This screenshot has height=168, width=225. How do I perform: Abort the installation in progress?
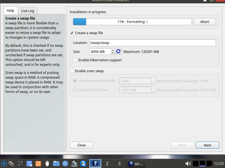204,22
